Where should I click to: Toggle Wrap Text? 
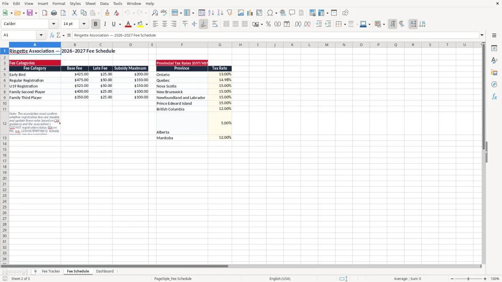point(215,24)
